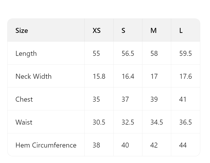210x163 pixels.
Task: Click the Chest row label
Action: click(x=24, y=99)
